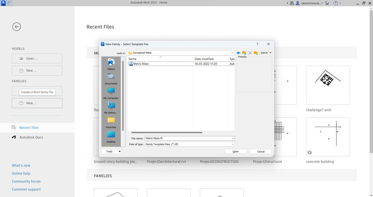Image resolution: width=373 pixels, height=197 pixels.
Task: Click the Project2architectural.rvt file label
Action: 166,162
